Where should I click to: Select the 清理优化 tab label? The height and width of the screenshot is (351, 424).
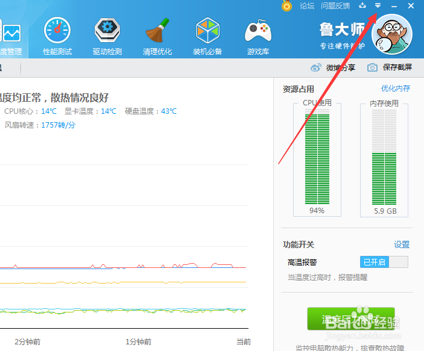click(x=157, y=52)
